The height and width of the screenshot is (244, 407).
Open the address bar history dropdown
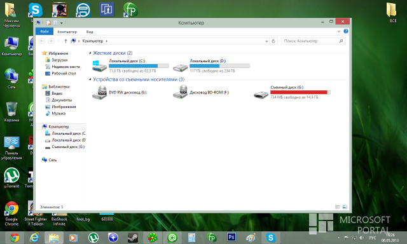tap(266, 41)
